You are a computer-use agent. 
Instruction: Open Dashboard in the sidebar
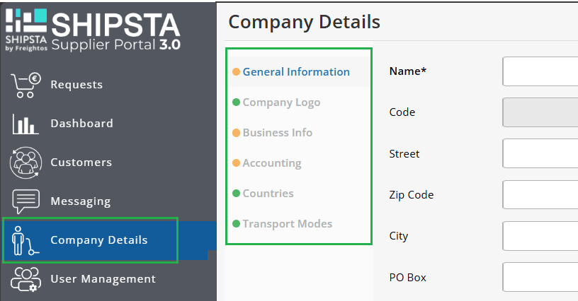tap(81, 123)
